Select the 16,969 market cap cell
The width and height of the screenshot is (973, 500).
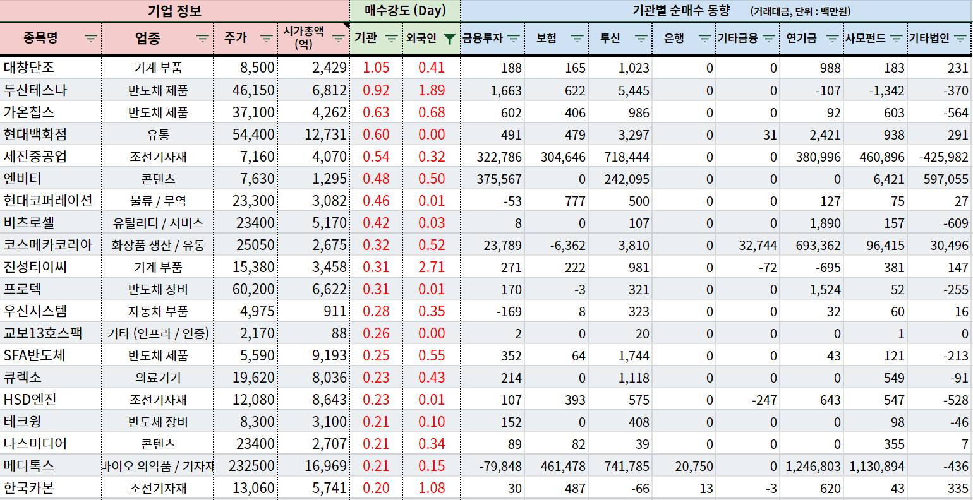pyautogui.click(x=313, y=465)
